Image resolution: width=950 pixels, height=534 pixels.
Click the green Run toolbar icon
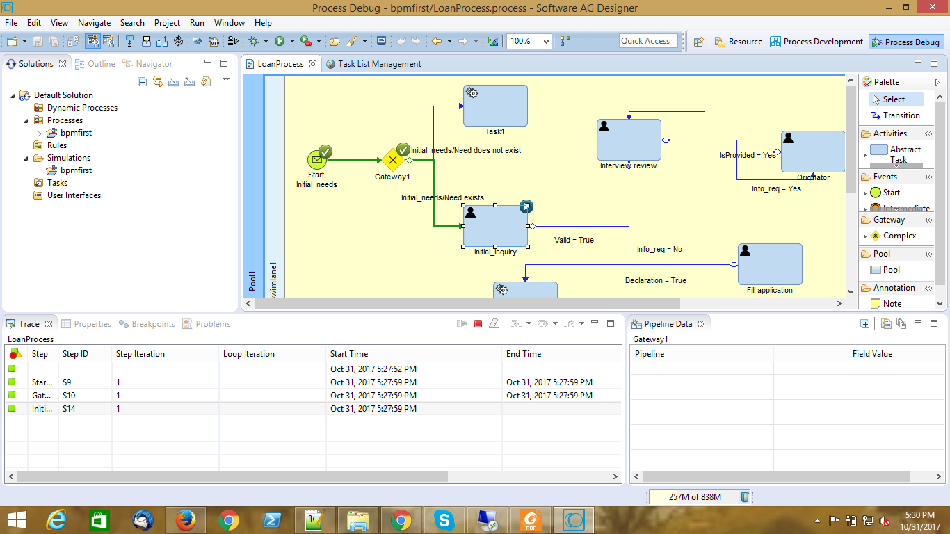(x=280, y=42)
